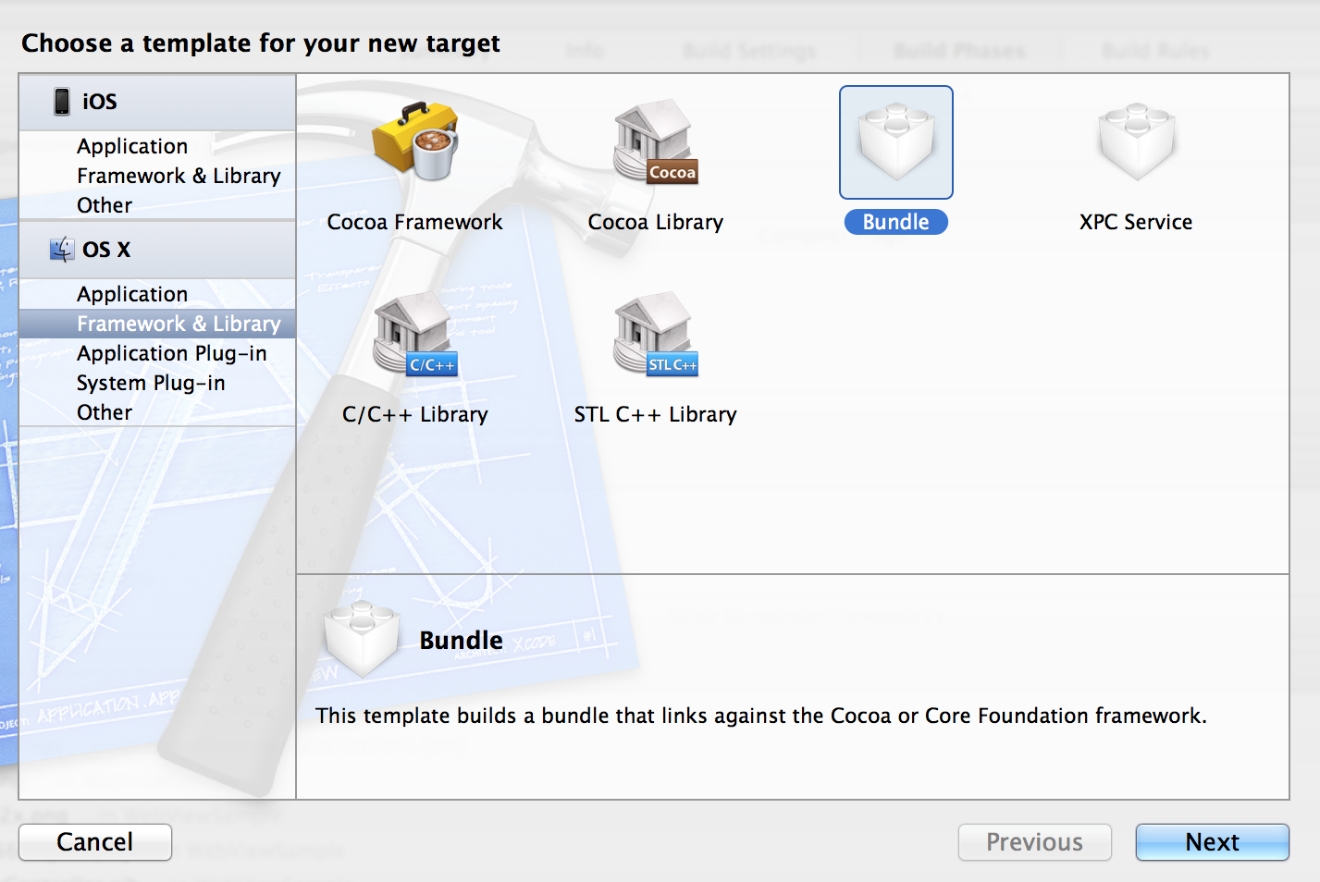Screen dimensions: 1320x882
Task: Proceed with the Next button
Action: [x=1212, y=842]
